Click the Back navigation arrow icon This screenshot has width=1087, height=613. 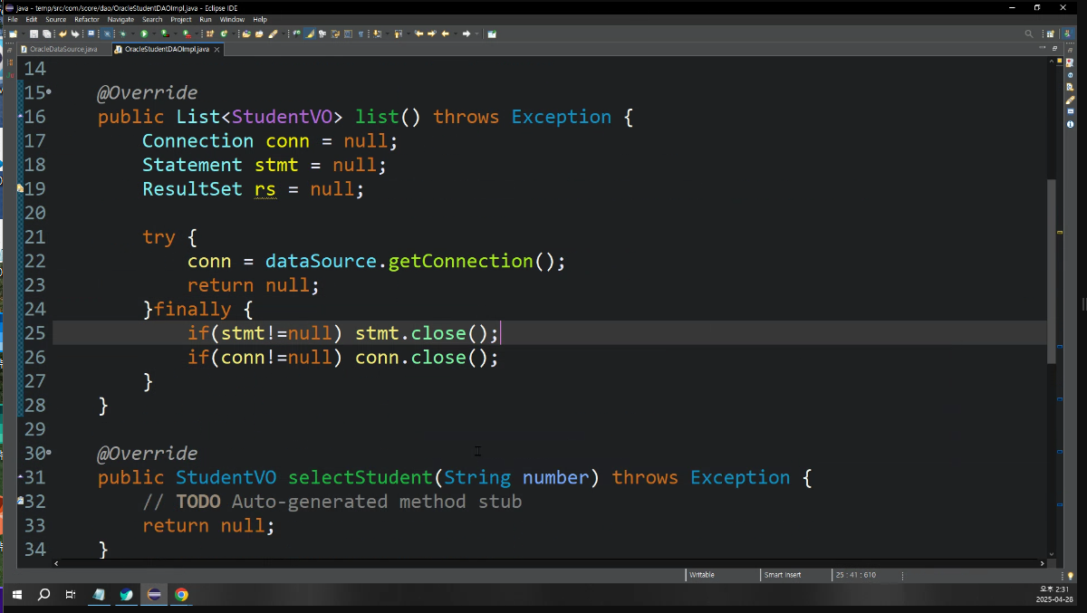click(x=445, y=34)
